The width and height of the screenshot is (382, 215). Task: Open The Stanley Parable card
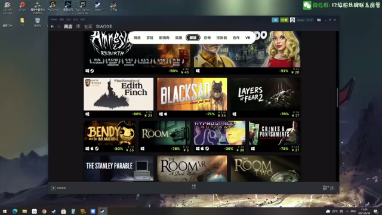118,168
